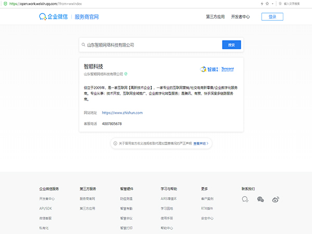The width and height of the screenshot is (312, 234).
Task: Follow the 查看声明 link in notice
Action: (201, 142)
